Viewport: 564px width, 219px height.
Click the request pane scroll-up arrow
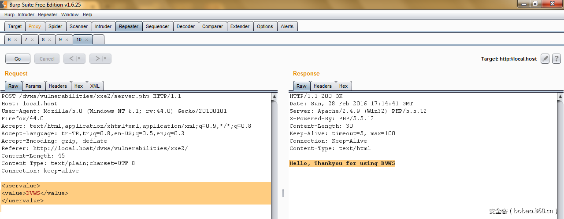click(x=275, y=97)
